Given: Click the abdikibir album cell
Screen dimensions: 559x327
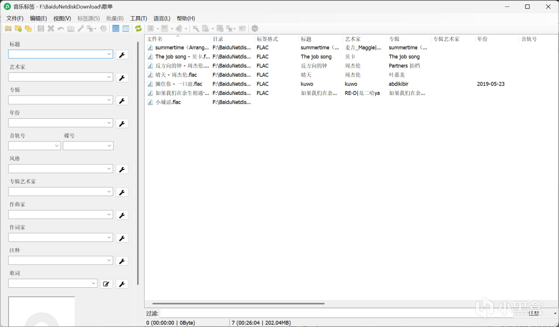Looking at the screenshot, I should point(399,84).
